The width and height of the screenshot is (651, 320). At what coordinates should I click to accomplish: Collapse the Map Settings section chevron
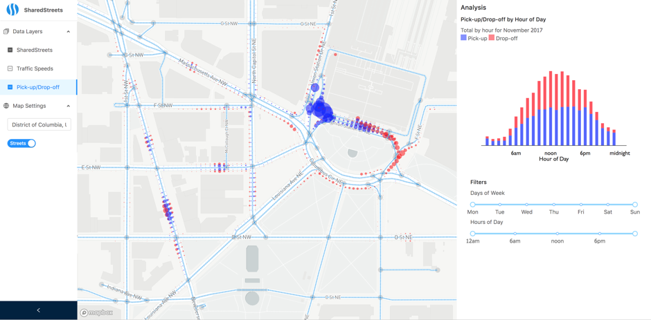click(69, 106)
